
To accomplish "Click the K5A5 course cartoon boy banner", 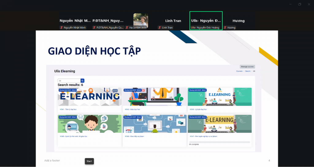I will 90,124.
